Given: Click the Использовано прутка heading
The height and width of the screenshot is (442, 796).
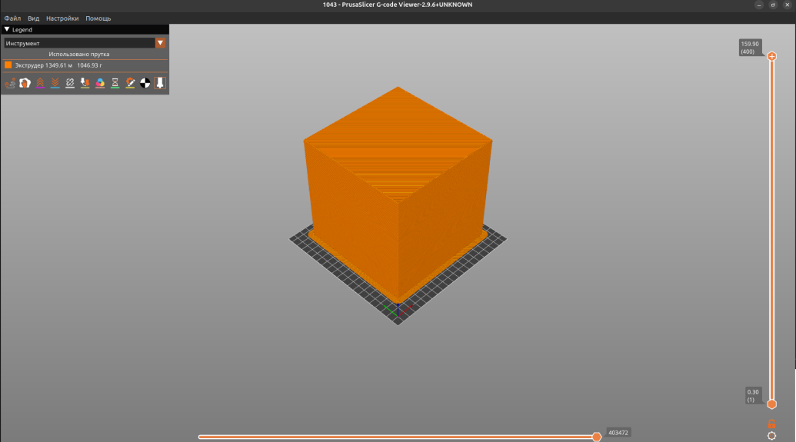Looking at the screenshot, I should pos(79,54).
